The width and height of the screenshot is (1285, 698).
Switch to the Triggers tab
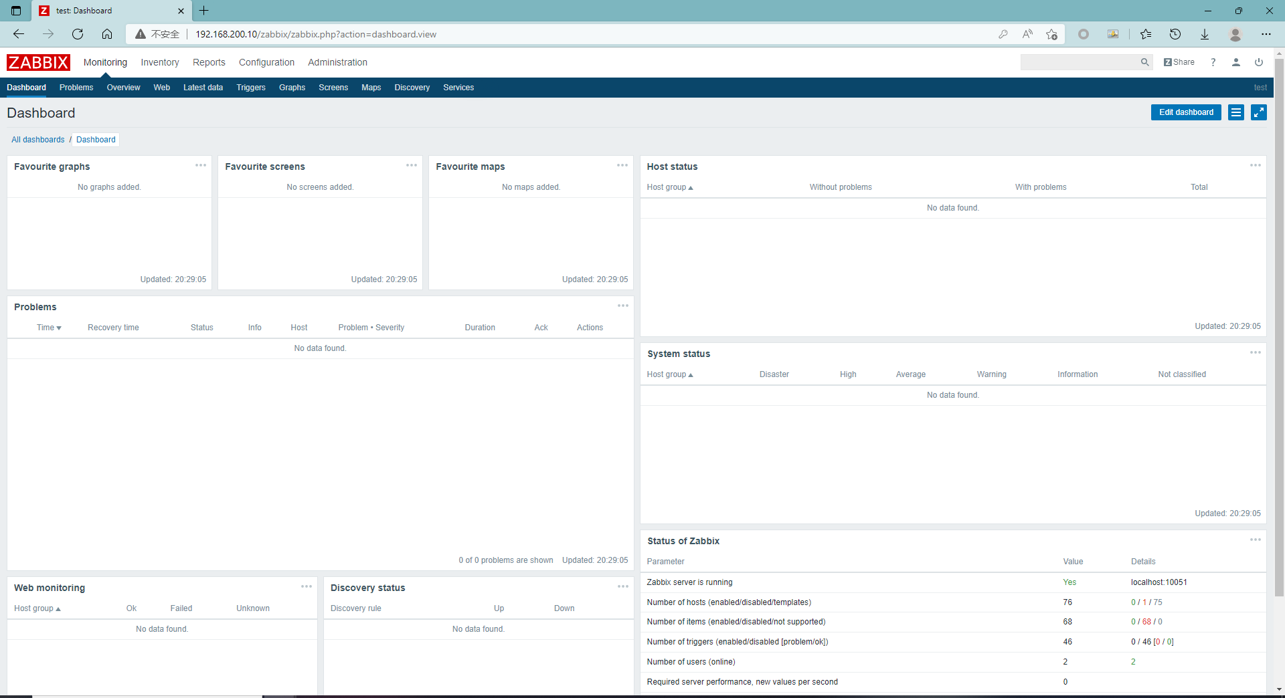pyautogui.click(x=251, y=88)
